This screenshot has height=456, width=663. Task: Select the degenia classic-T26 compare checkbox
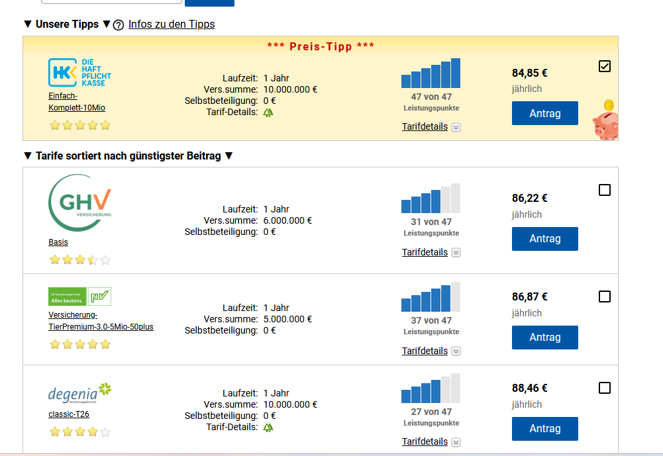click(x=604, y=388)
